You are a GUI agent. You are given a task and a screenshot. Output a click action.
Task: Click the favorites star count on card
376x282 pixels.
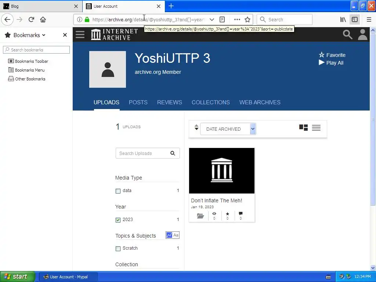(x=227, y=216)
